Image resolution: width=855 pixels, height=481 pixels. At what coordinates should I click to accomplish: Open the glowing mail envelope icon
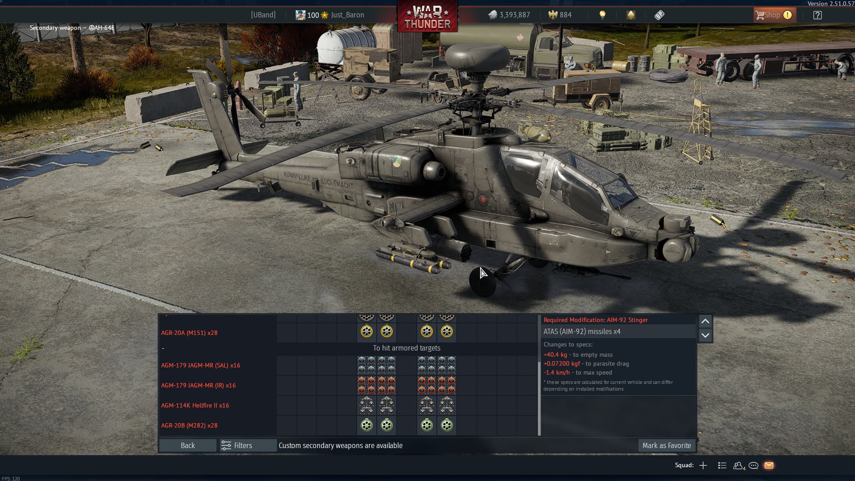click(769, 465)
